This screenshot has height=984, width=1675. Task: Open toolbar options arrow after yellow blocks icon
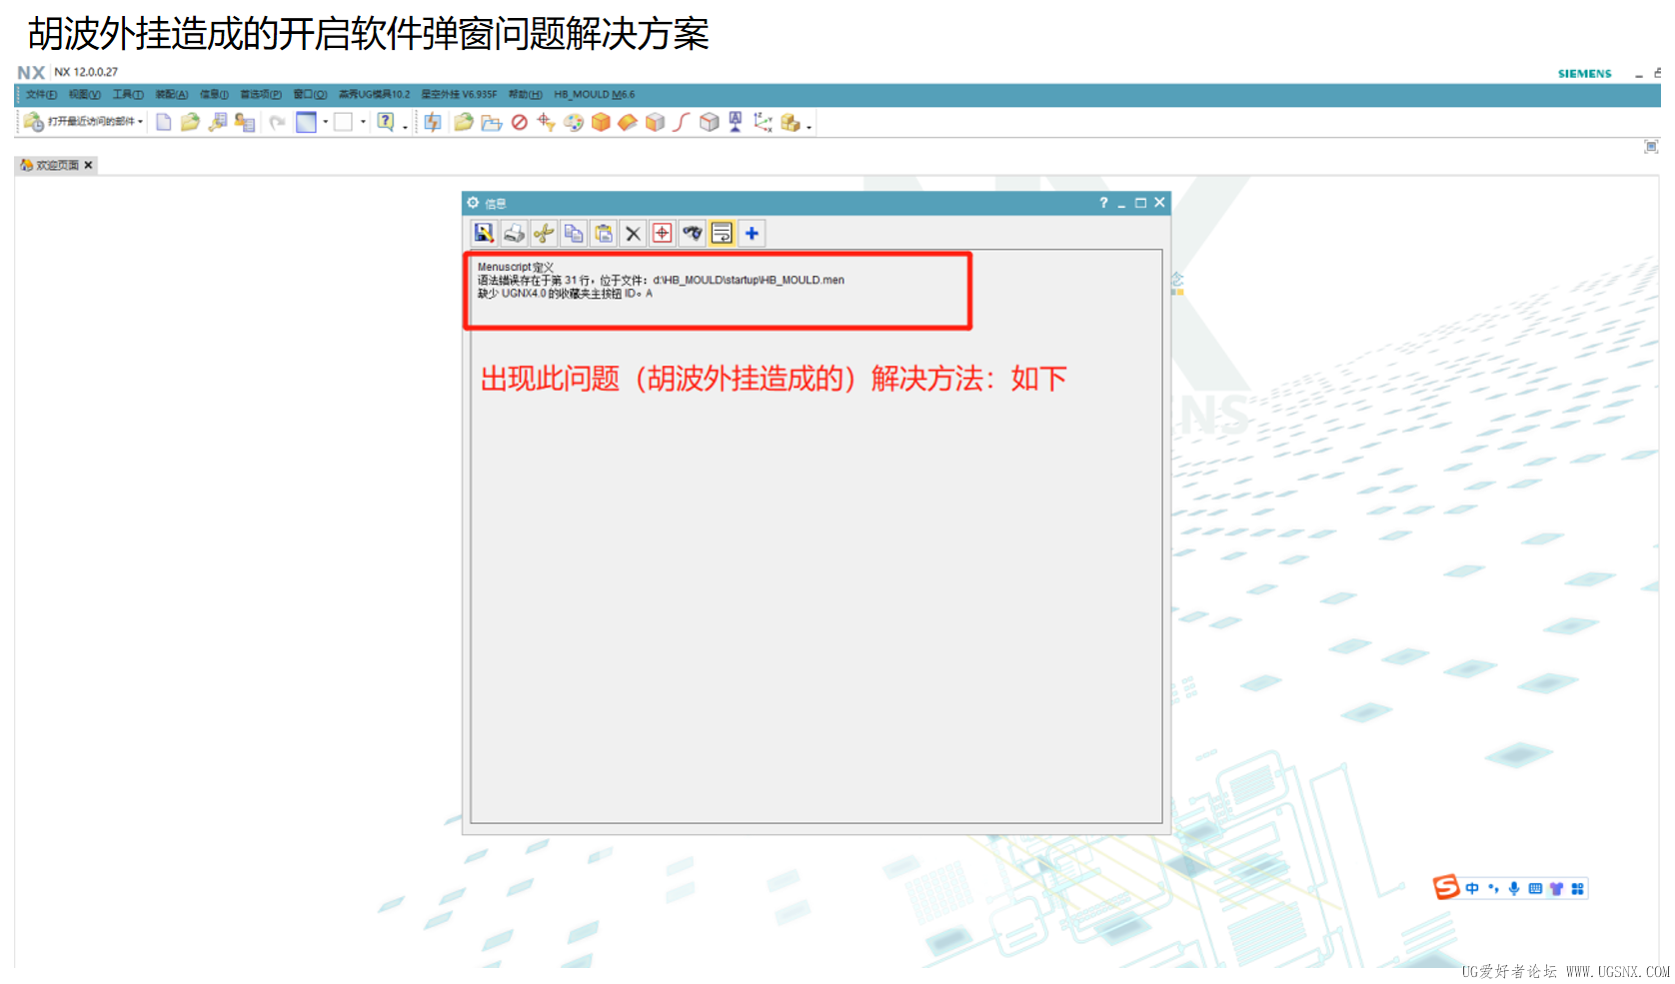point(809,127)
